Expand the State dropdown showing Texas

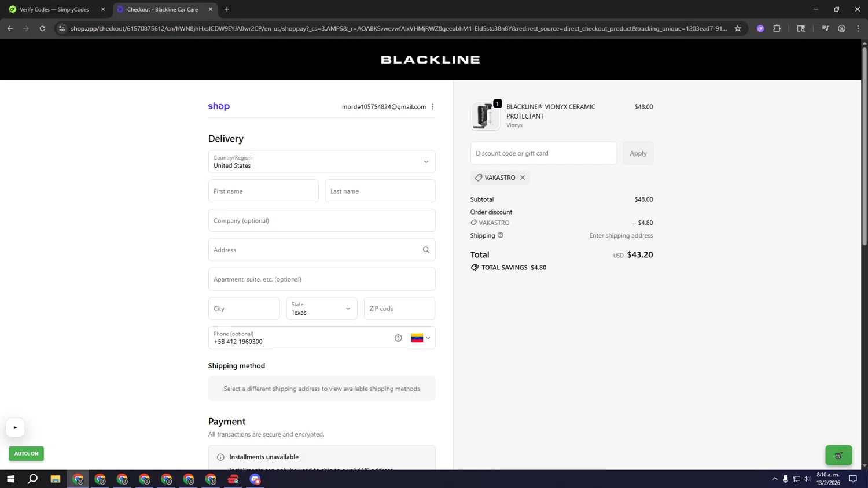(x=322, y=308)
